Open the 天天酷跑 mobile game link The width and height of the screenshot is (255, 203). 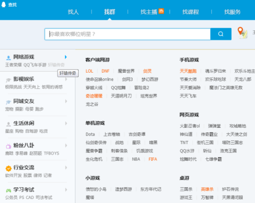point(188,71)
